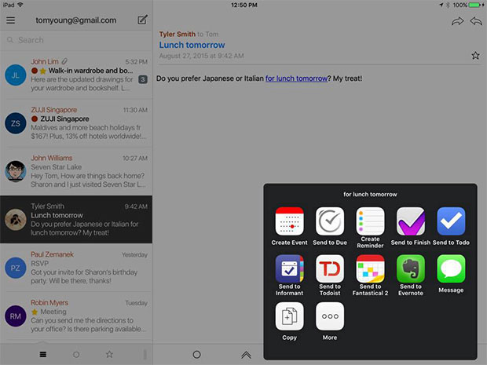This screenshot has width=487, height=365.
Task: Choose the Send to Fantastical 2 icon
Action: click(370, 268)
